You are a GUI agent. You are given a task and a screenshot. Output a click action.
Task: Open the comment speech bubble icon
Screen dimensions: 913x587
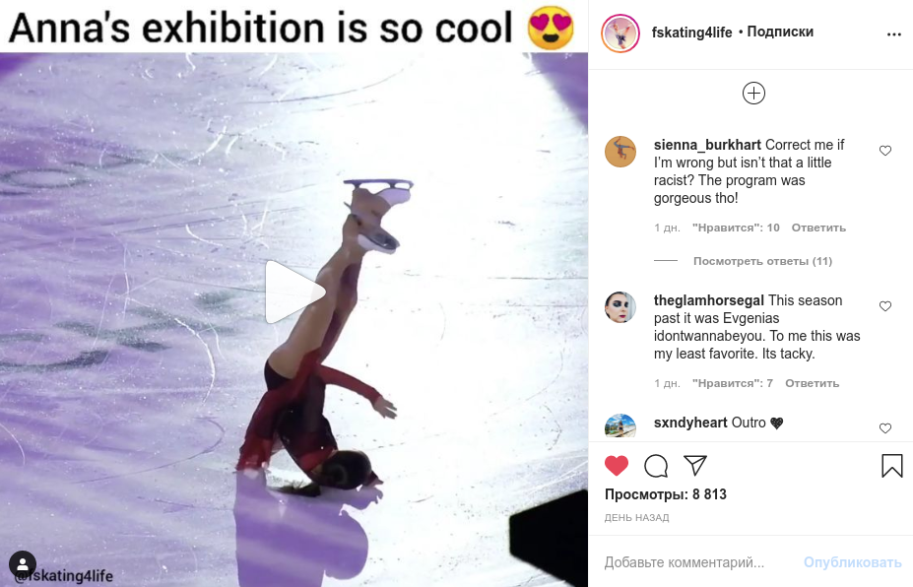[656, 466]
